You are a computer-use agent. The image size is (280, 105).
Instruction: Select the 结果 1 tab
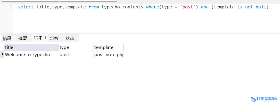pyautogui.click(x=40, y=38)
